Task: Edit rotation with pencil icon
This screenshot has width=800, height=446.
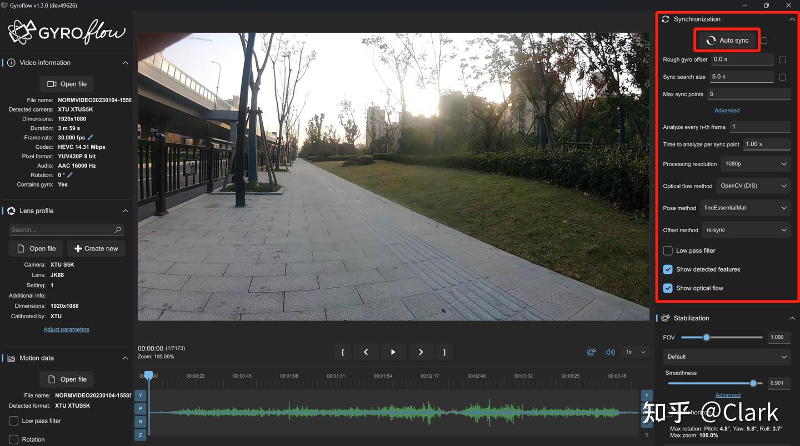Action: (70, 175)
